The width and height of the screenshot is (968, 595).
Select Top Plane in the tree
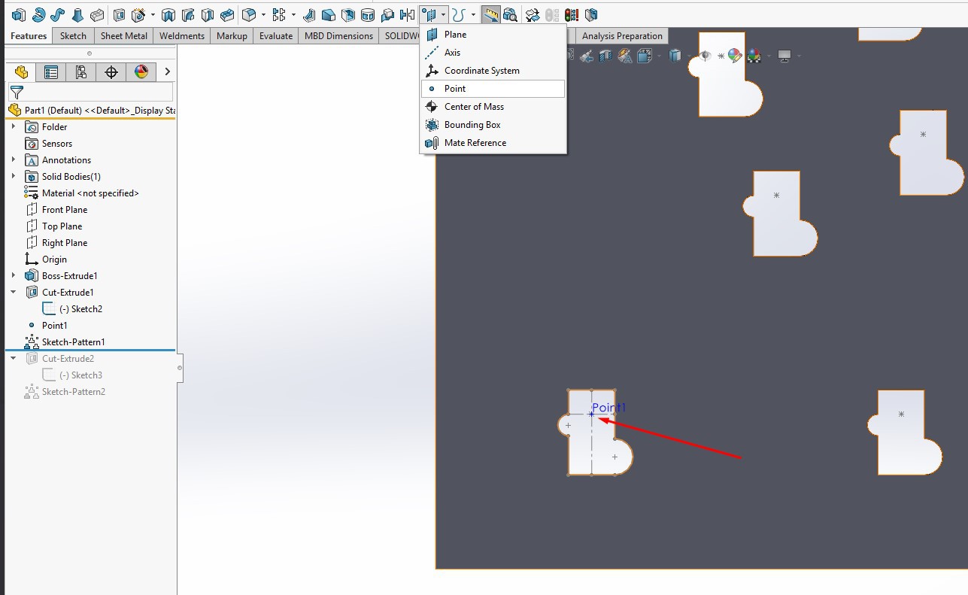click(x=62, y=226)
